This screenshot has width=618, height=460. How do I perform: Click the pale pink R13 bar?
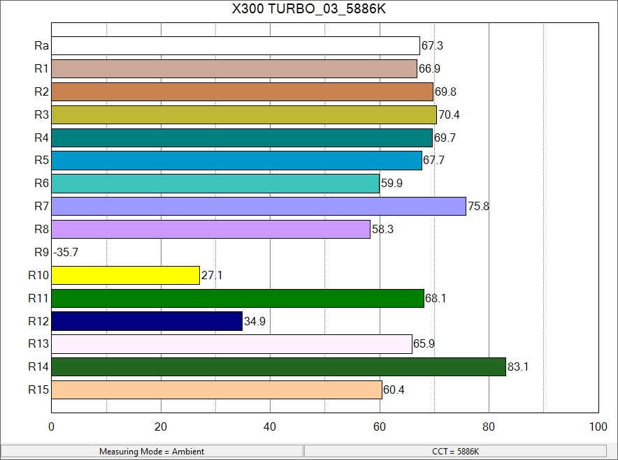click(231, 344)
